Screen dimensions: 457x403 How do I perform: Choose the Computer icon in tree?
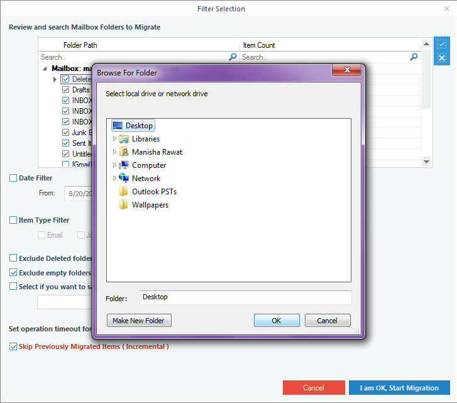[124, 165]
